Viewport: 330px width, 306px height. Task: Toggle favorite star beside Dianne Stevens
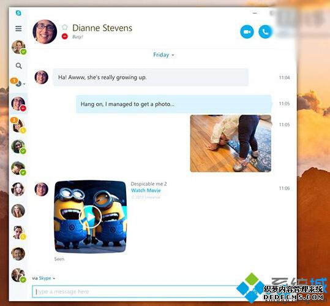65,27
